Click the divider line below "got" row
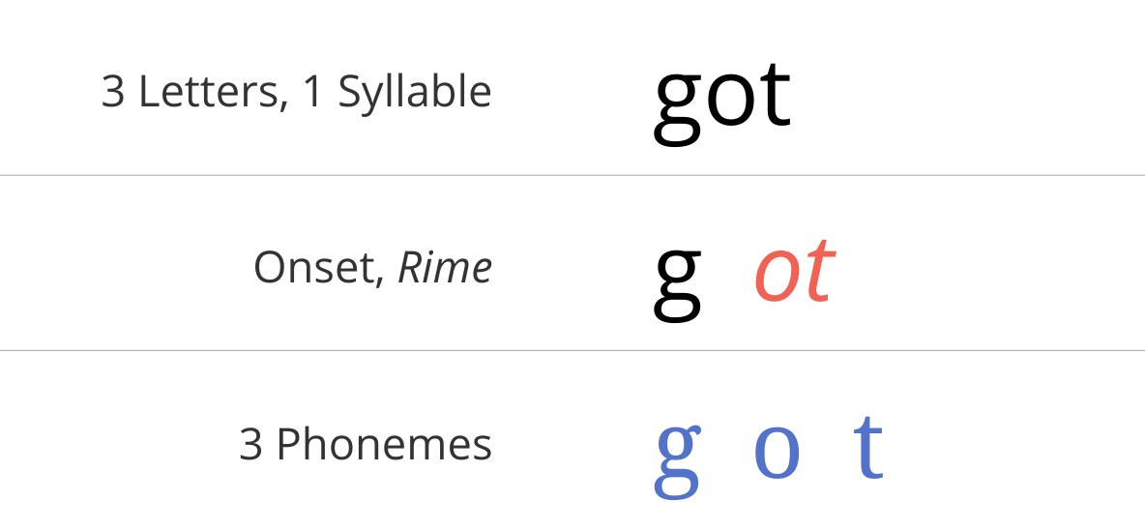This screenshot has height=531, width=1145. tap(572, 175)
